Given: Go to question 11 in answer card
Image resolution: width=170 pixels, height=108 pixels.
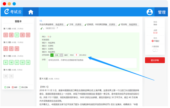Looking at the screenshot, I should tap(17, 62).
